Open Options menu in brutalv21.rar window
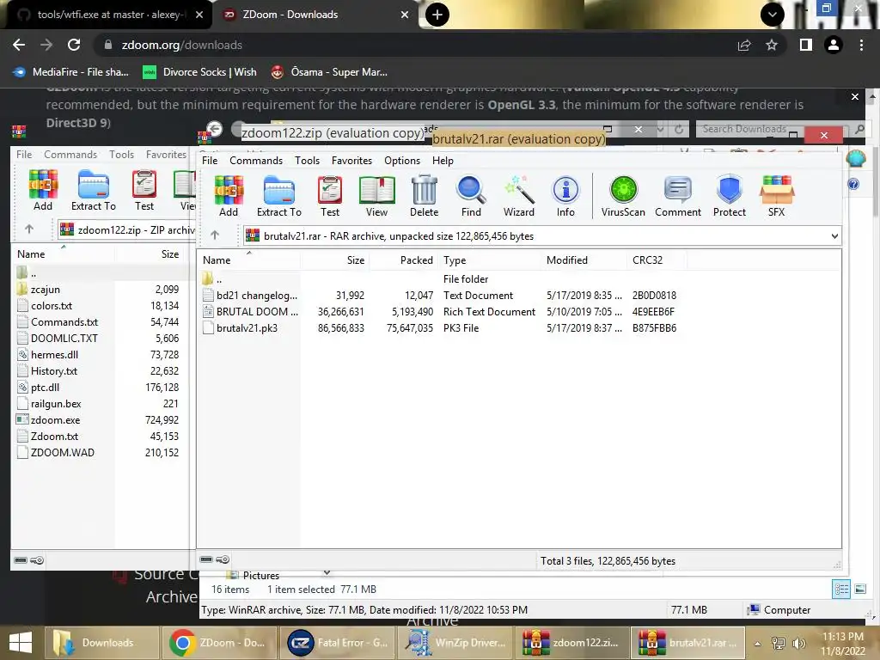Image resolution: width=880 pixels, height=660 pixels. (402, 161)
